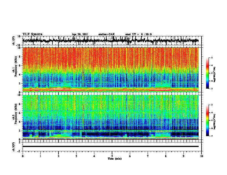Click the ch.3 flat black trace

coord(110,146)
